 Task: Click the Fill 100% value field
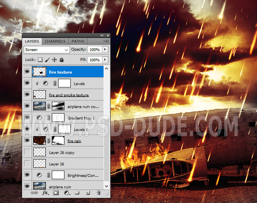pos(95,60)
